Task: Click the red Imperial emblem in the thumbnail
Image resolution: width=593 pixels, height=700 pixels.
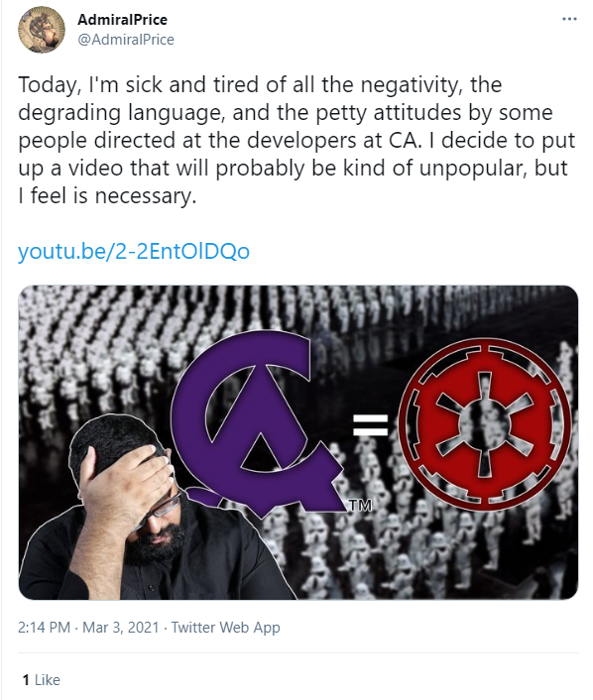Action: [484, 424]
